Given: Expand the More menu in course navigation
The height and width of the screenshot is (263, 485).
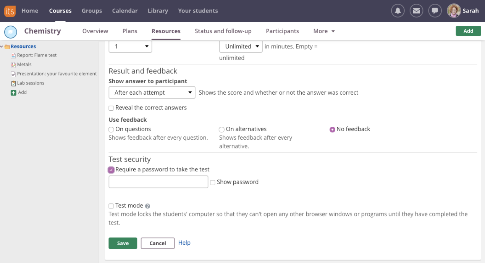Looking at the screenshot, I should tap(324, 31).
